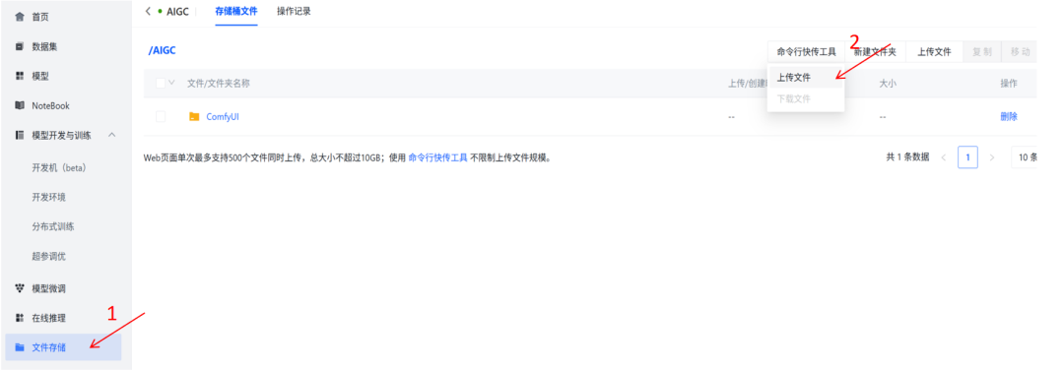Click the 共 1 条数据 count text

908,157
